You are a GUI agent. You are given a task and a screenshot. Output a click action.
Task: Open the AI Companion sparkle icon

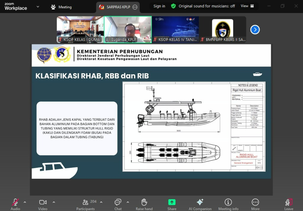click(200, 202)
